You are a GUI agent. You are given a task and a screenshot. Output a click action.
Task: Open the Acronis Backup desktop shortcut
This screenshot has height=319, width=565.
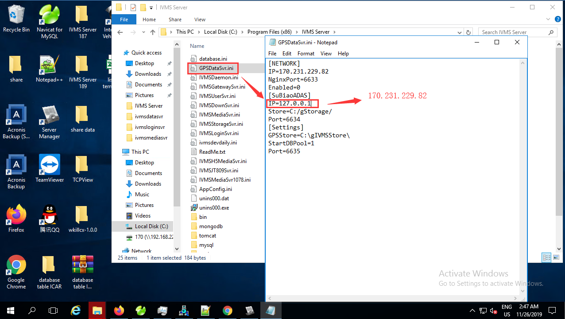pyautogui.click(x=16, y=172)
